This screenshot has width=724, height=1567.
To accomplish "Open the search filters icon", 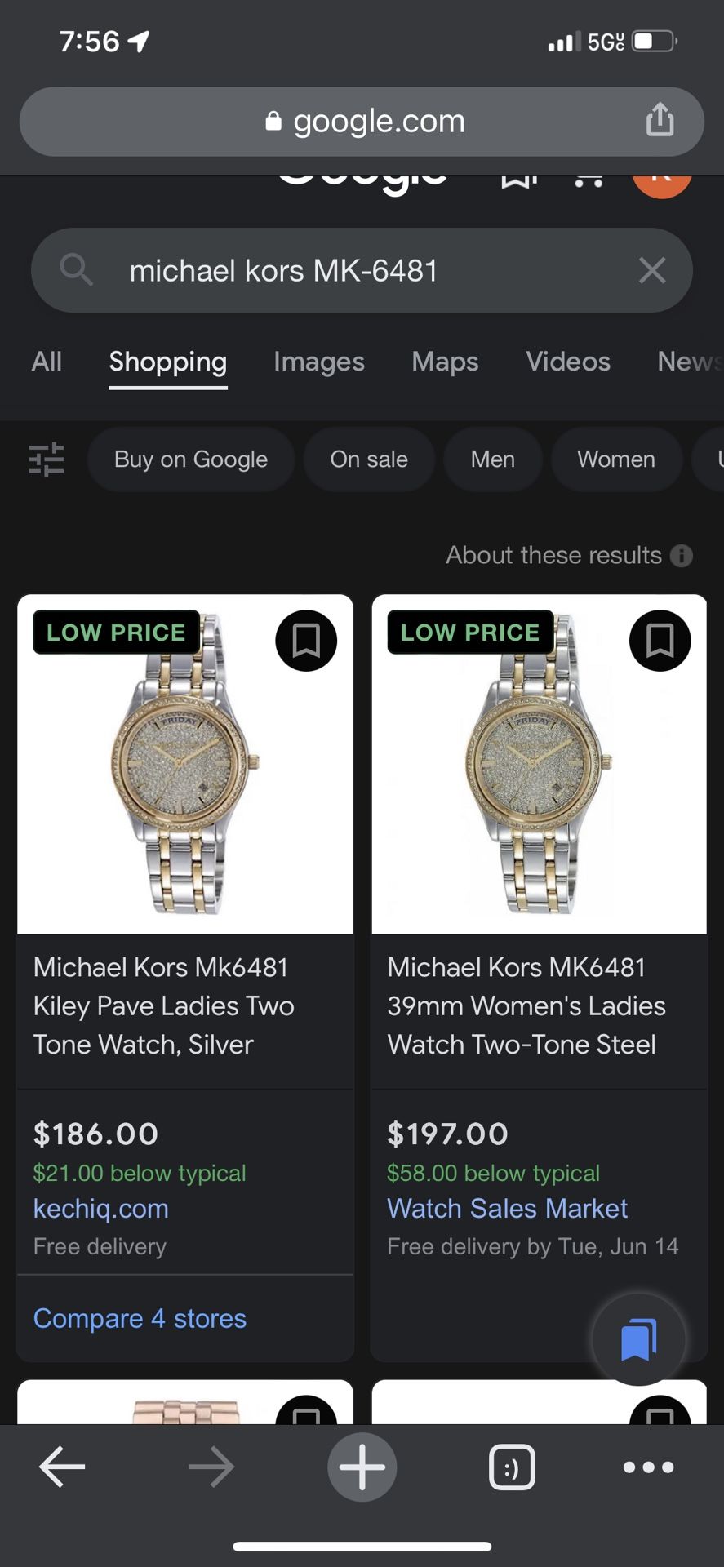I will 47,459.
